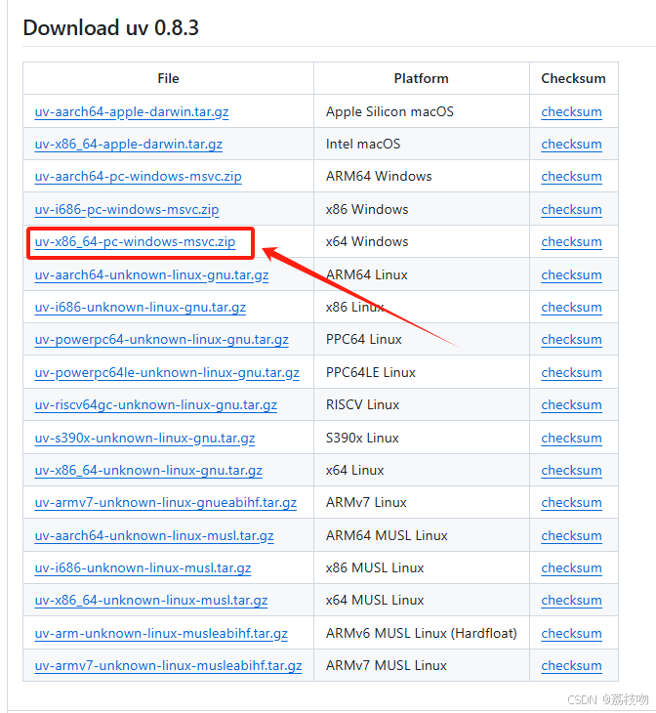The width and height of the screenshot is (656, 713).
Task: Open checksum for S390x Linux
Action: coord(571,439)
